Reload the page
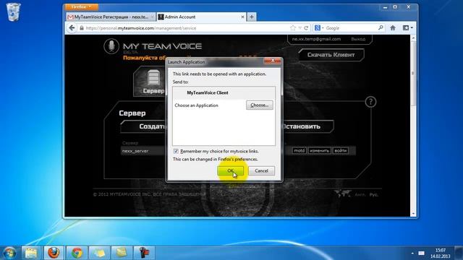The height and width of the screenshot is (260, 463). 306,28
